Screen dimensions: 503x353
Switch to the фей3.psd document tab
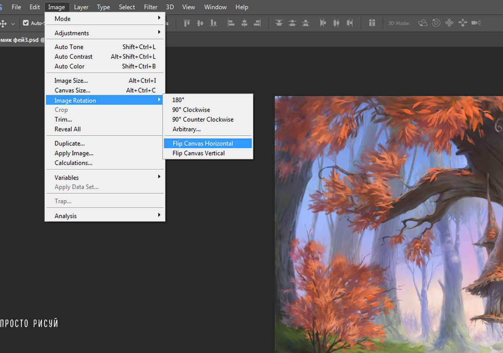tap(22, 39)
